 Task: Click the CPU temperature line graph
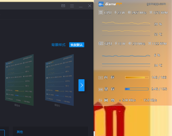point(126,33)
